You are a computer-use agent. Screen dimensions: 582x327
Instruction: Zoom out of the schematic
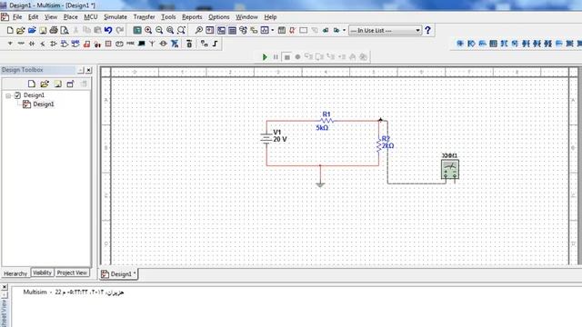click(x=159, y=30)
